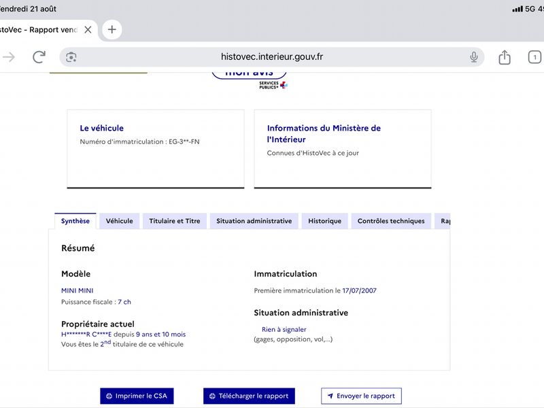Click the date 17/07/2007
544x408 pixels.
(x=360, y=291)
